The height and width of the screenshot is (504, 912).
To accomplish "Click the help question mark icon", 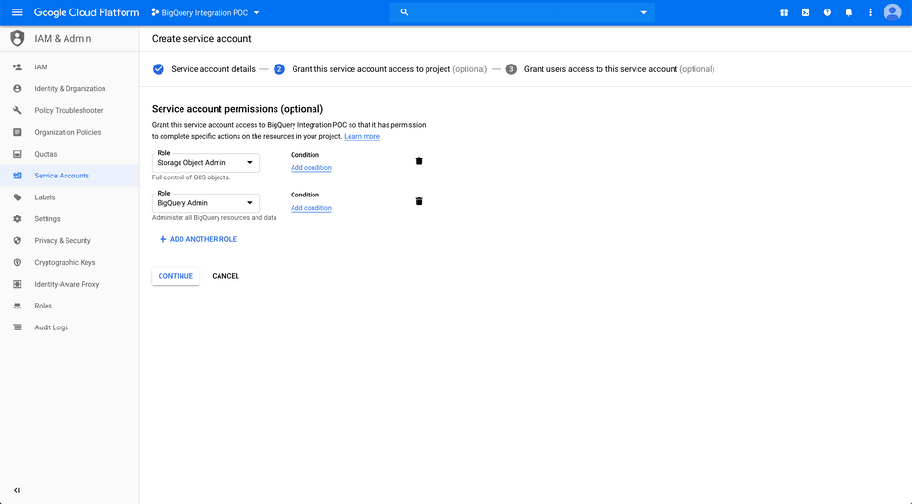I will click(x=827, y=12).
